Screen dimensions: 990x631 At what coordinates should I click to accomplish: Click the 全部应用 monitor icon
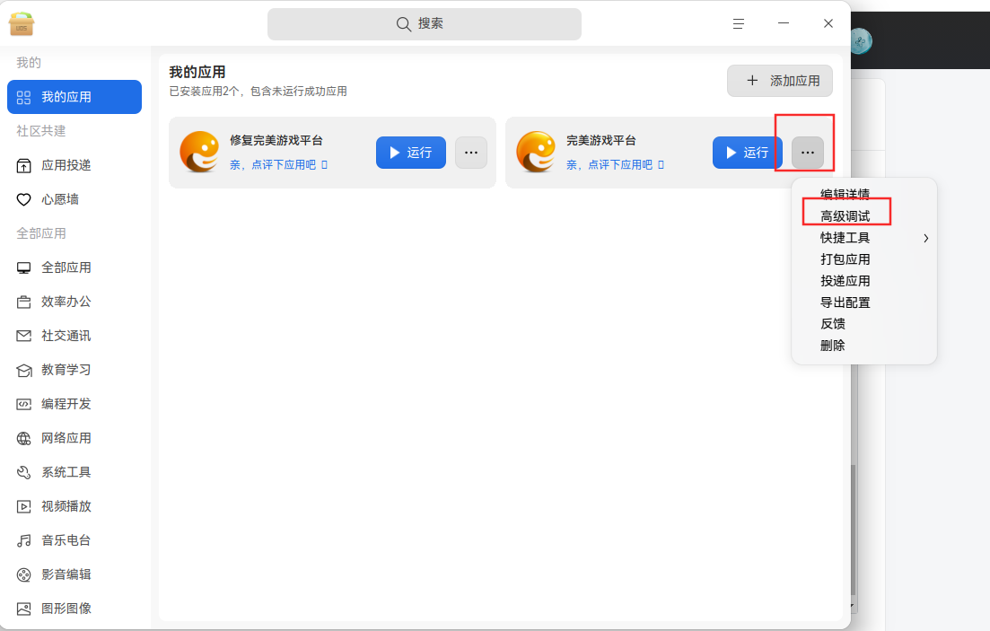(24, 267)
